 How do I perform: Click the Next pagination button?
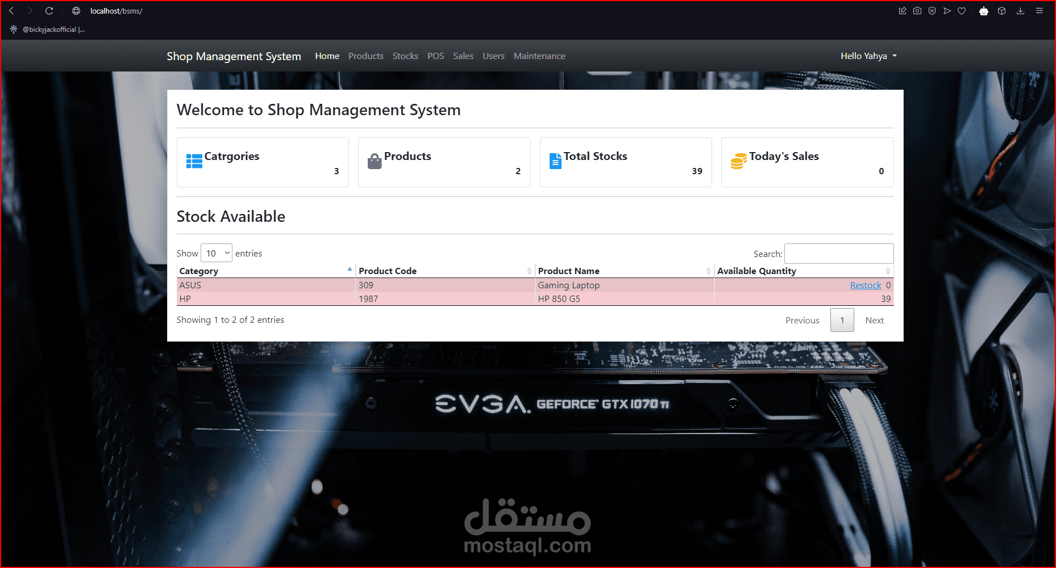875,321
